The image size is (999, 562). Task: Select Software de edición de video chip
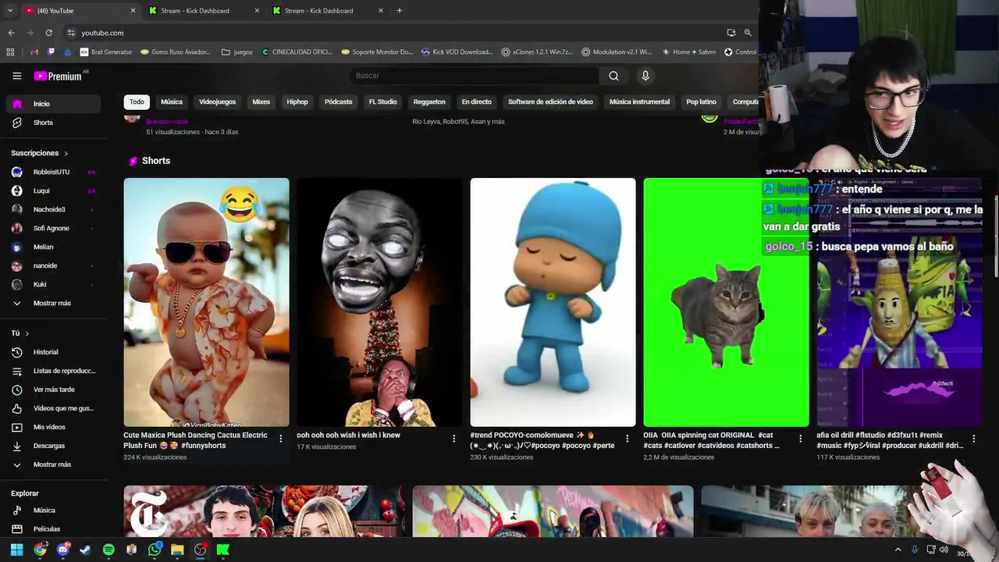(x=550, y=102)
